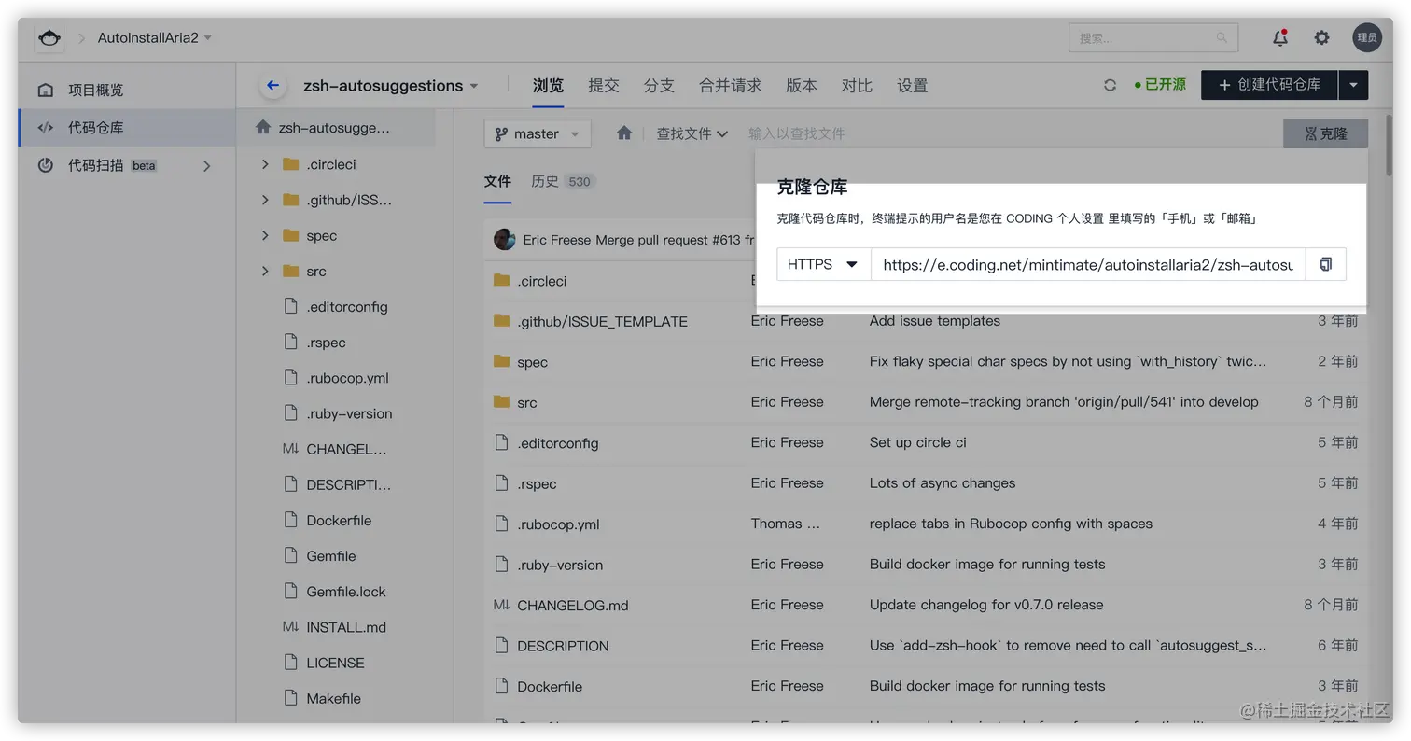
Task: Open the master branch selector
Action: [538, 133]
